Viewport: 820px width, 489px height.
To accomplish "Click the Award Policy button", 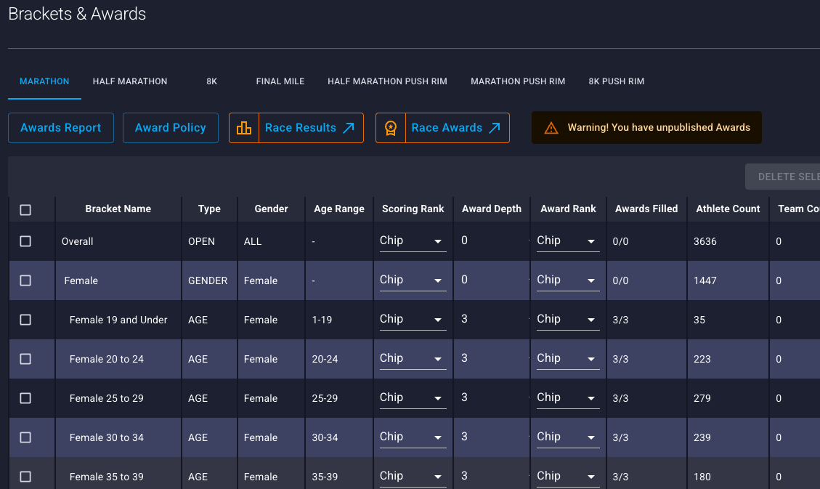I will click(171, 128).
